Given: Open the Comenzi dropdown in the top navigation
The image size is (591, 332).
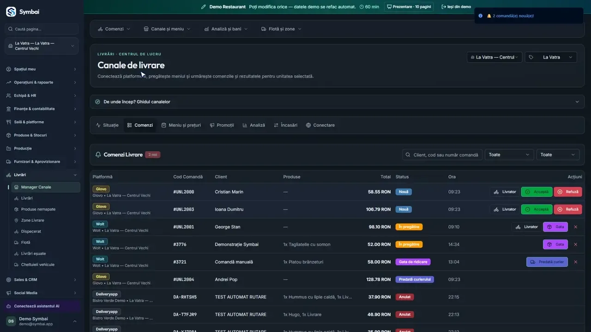Looking at the screenshot, I should (x=114, y=29).
